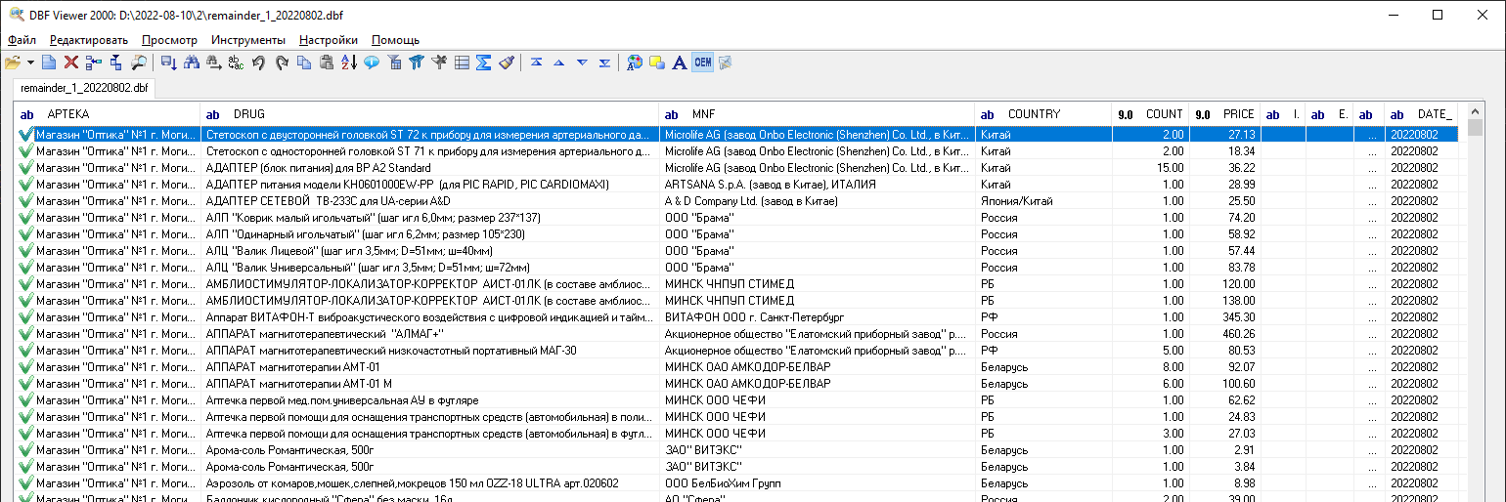Screen dimensions: 1506x502
Task: Toggle the checkmark on the Аппарат ВИТАФОН-Т row
Action: (25, 316)
